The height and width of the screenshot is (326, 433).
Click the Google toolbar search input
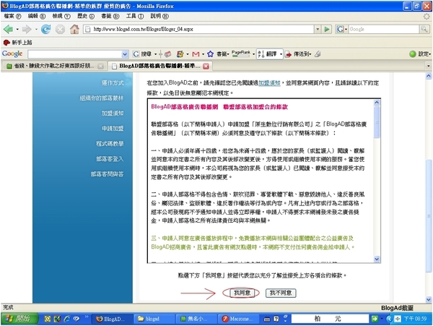tap(74, 54)
